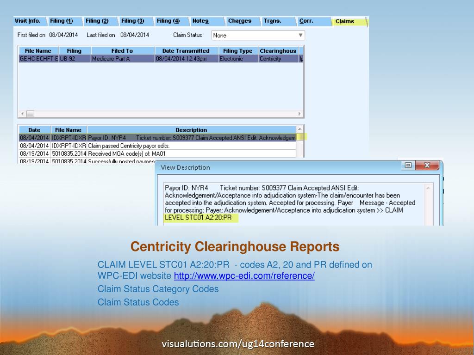The height and width of the screenshot is (355, 474).
Task: Select the GEHC-ECHFT-E file row
Action: click(161, 59)
